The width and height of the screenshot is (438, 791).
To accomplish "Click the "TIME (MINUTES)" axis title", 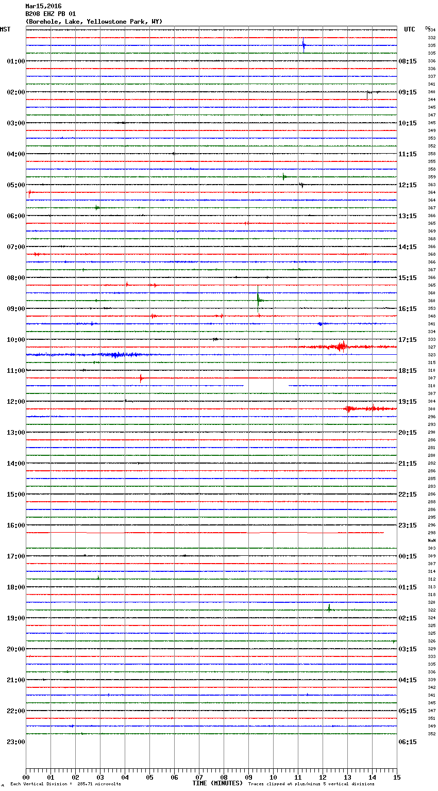I will (x=217, y=783).
